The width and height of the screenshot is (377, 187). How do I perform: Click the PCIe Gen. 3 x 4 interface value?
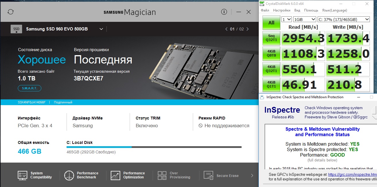pos(35,126)
